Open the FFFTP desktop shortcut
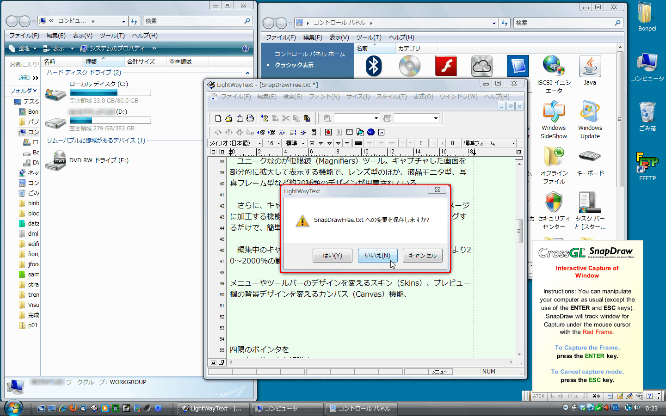 tap(647, 166)
